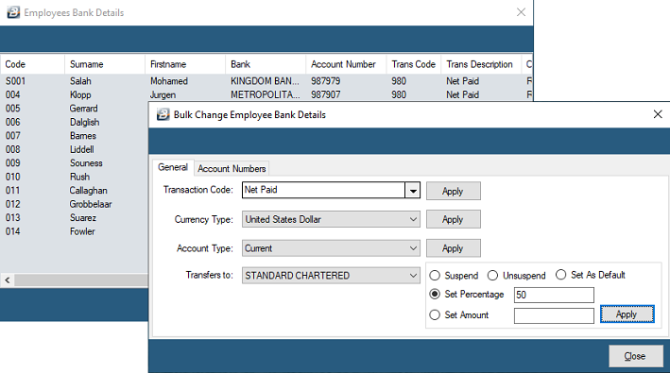This screenshot has width=670, height=373.
Task: Click the horizontal scrollbar left arrow in employee list
Action: click(8, 280)
